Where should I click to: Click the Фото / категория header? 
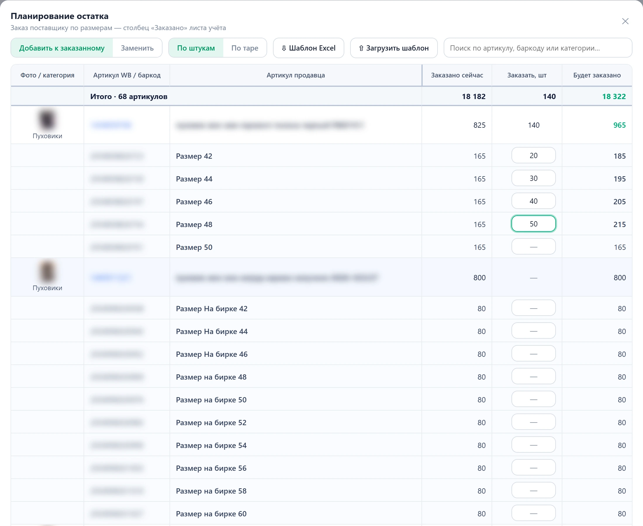(47, 75)
